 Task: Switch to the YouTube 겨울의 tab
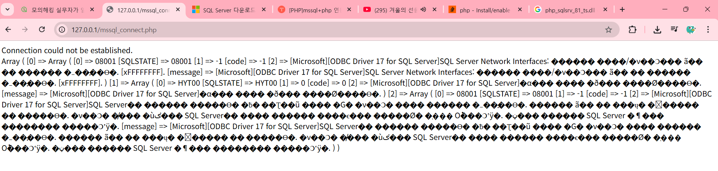(400, 10)
